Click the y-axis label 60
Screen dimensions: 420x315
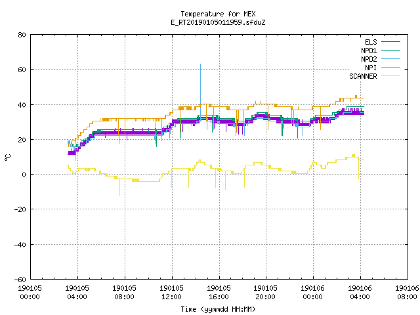click(22, 70)
